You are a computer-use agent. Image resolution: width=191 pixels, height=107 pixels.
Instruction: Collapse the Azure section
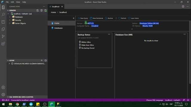(8, 60)
